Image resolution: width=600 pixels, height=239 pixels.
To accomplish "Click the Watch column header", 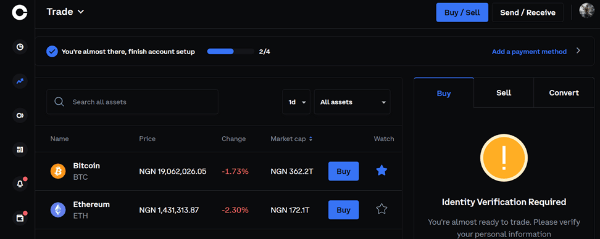I will click(x=384, y=139).
